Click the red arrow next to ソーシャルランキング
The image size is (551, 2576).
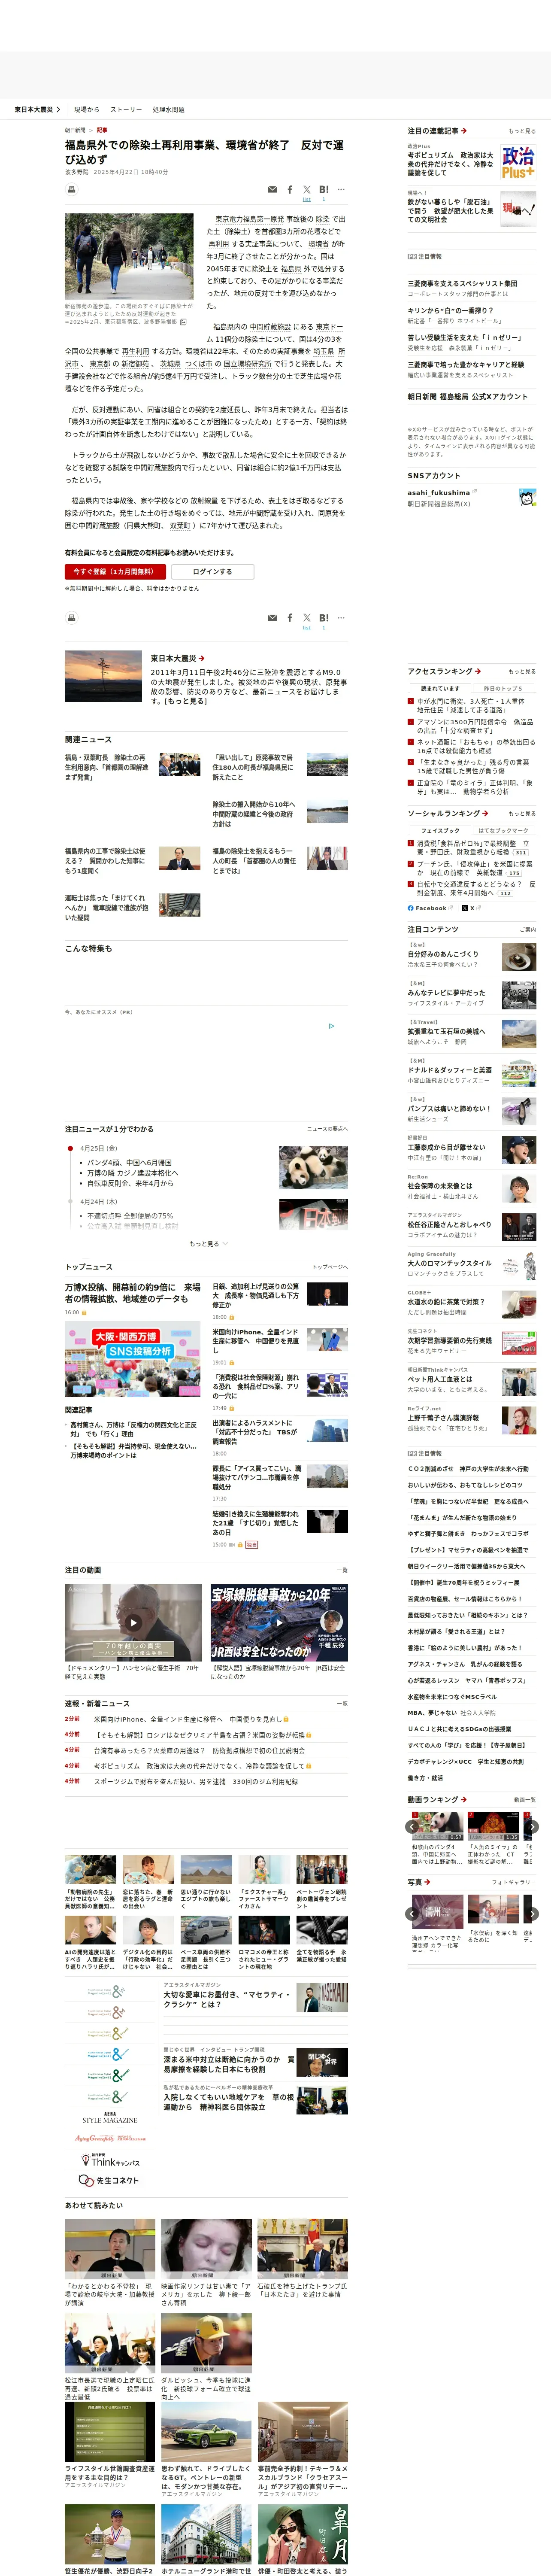pyautogui.click(x=484, y=813)
